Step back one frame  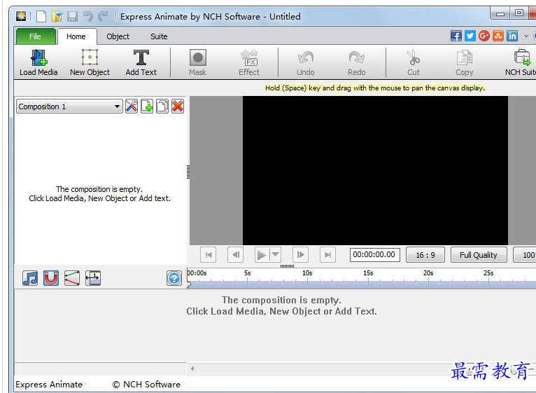click(236, 255)
